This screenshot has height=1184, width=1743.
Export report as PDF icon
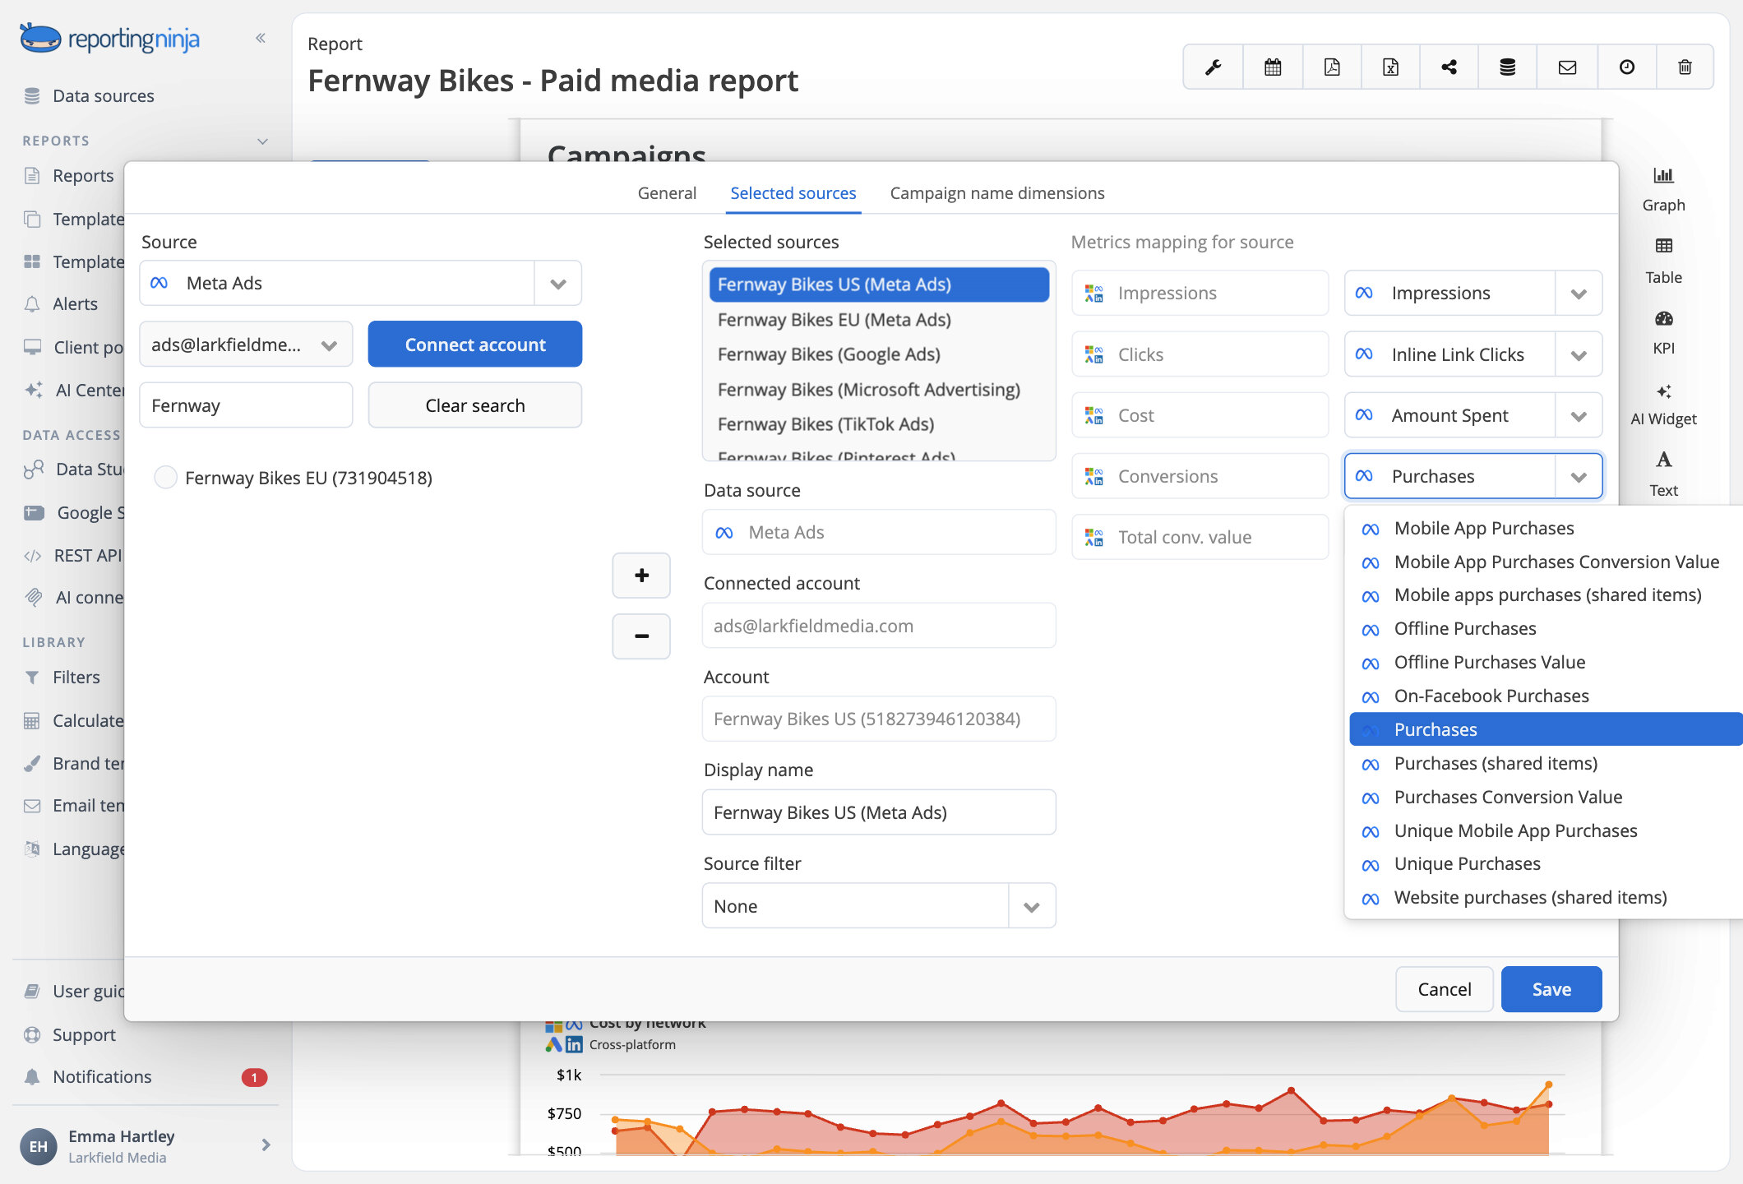pyautogui.click(x=1332, y=67)
